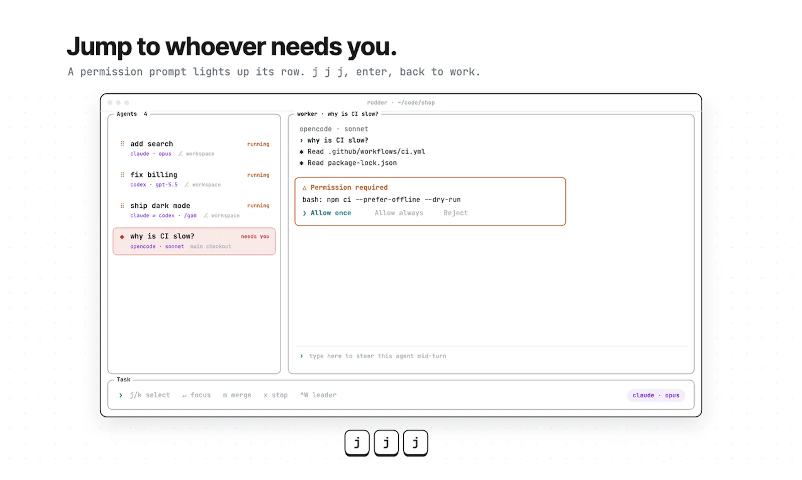Image resolution: width=802 pixels, height=480 pixels.
Task: Click the 'x stop' shortcut hint
Action: 276,395
